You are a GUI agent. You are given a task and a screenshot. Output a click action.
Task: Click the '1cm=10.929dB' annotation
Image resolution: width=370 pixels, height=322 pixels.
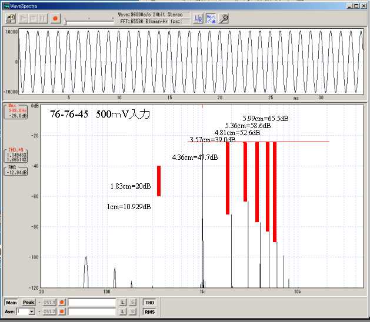tap(129, 207)
